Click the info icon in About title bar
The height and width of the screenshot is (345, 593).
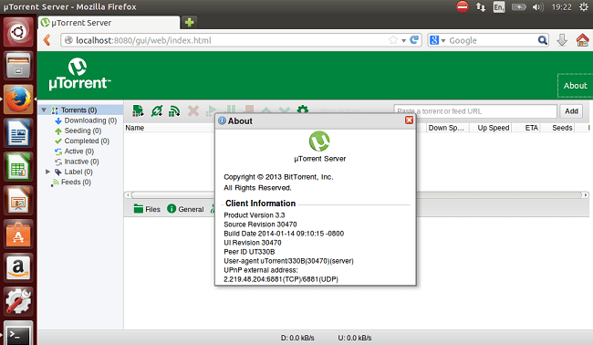tap(223, 120)
